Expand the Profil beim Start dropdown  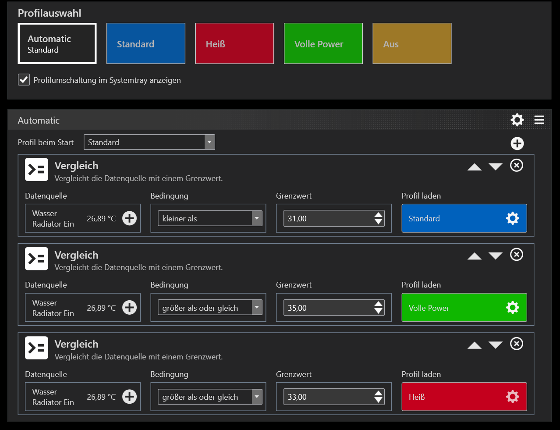pos(209,142)
